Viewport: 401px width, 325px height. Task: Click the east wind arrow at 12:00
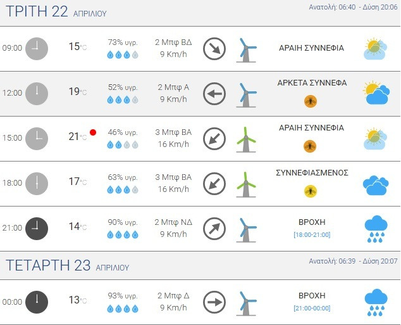(x=214, y=94)
